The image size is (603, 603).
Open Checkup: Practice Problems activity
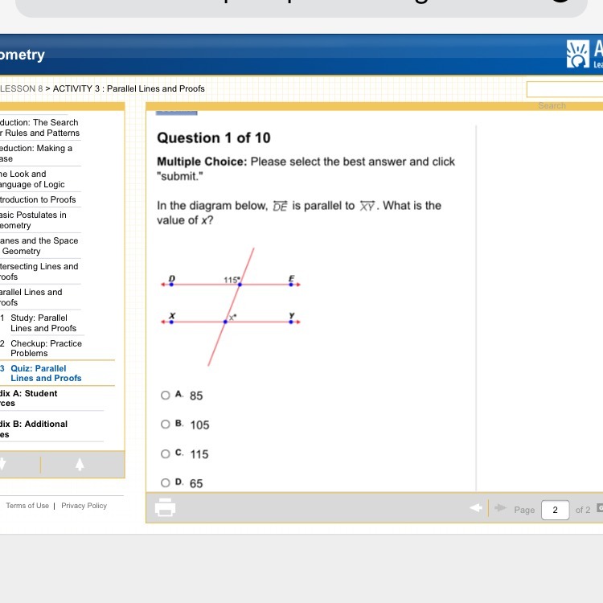click(x=46, y=348)
